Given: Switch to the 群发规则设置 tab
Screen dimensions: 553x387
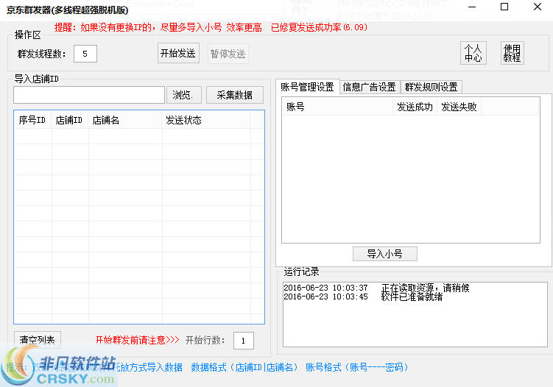Looking at the screenshot, I should tap(431, 87).
